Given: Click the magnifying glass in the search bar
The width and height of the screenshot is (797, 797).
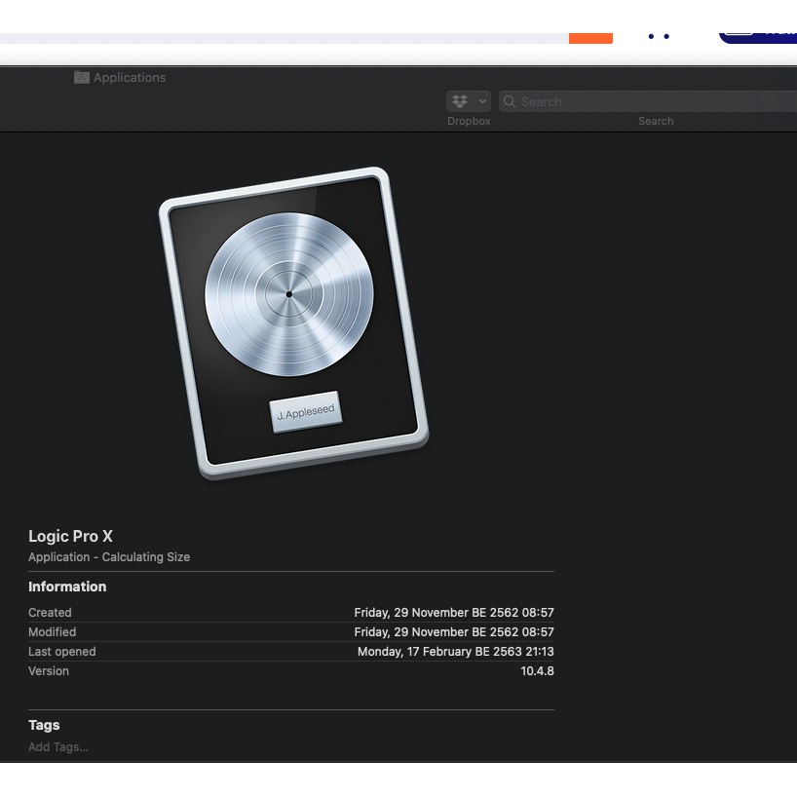Looking at the screenshot, I should (x=510, y=101).
